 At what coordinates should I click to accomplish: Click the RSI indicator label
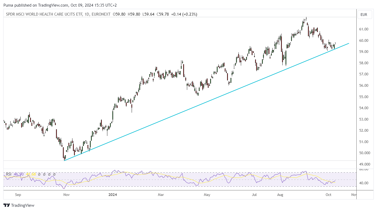[x=9, y=174]
